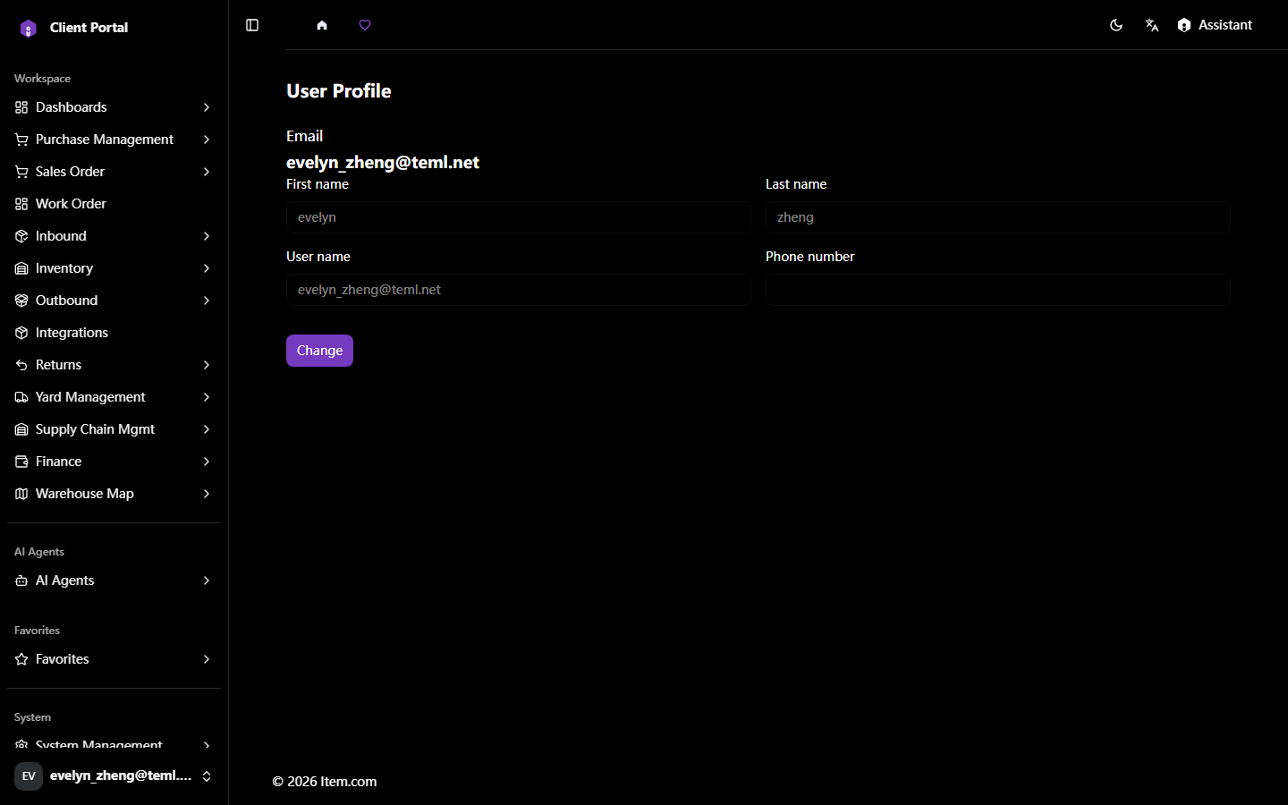Screen dimensions: 1288x805
Task: Click the Purchase Management cart icon
Action: point(21,140)
